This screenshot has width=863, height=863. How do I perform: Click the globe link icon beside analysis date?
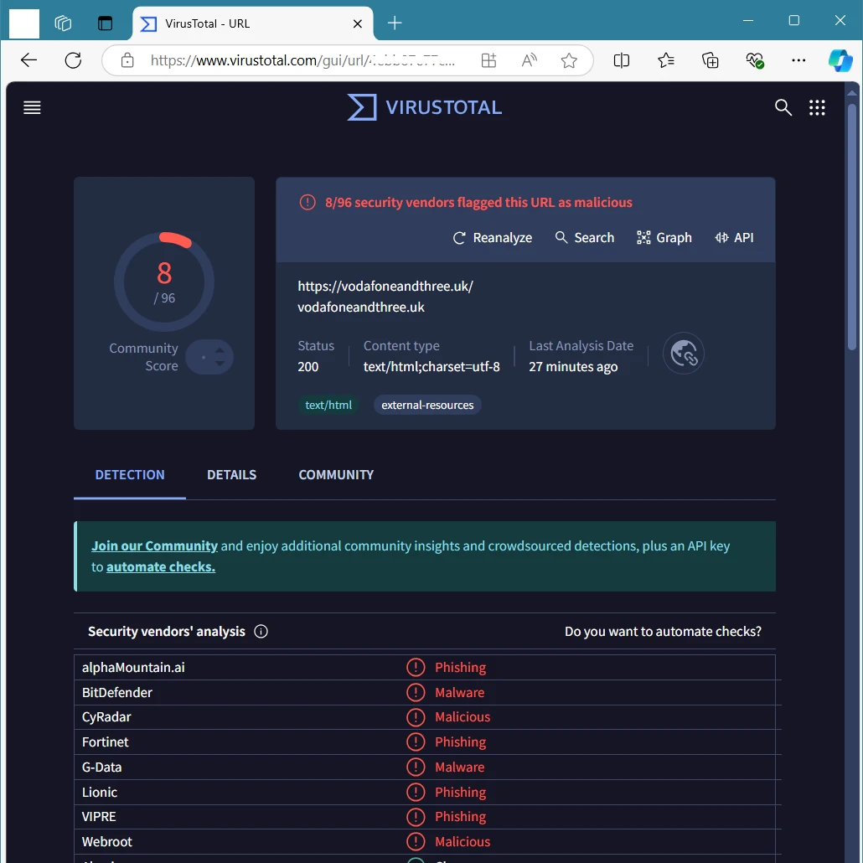684,354
